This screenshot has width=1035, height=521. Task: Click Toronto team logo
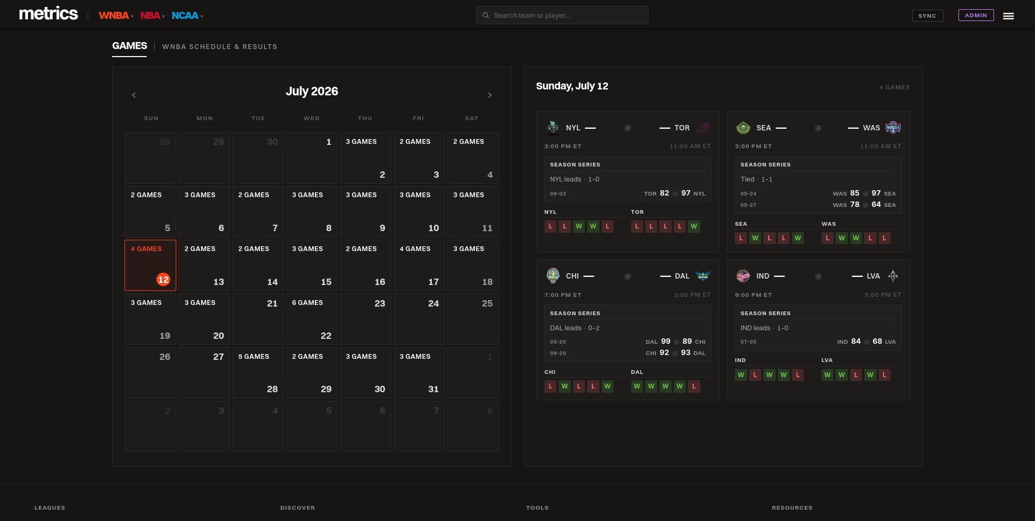(703, 128)
